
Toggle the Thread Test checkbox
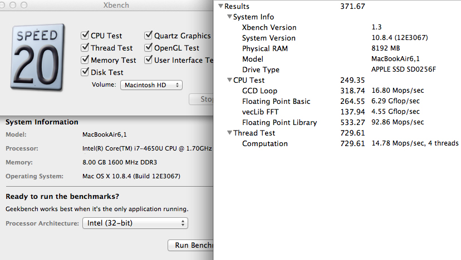(85, 47)
